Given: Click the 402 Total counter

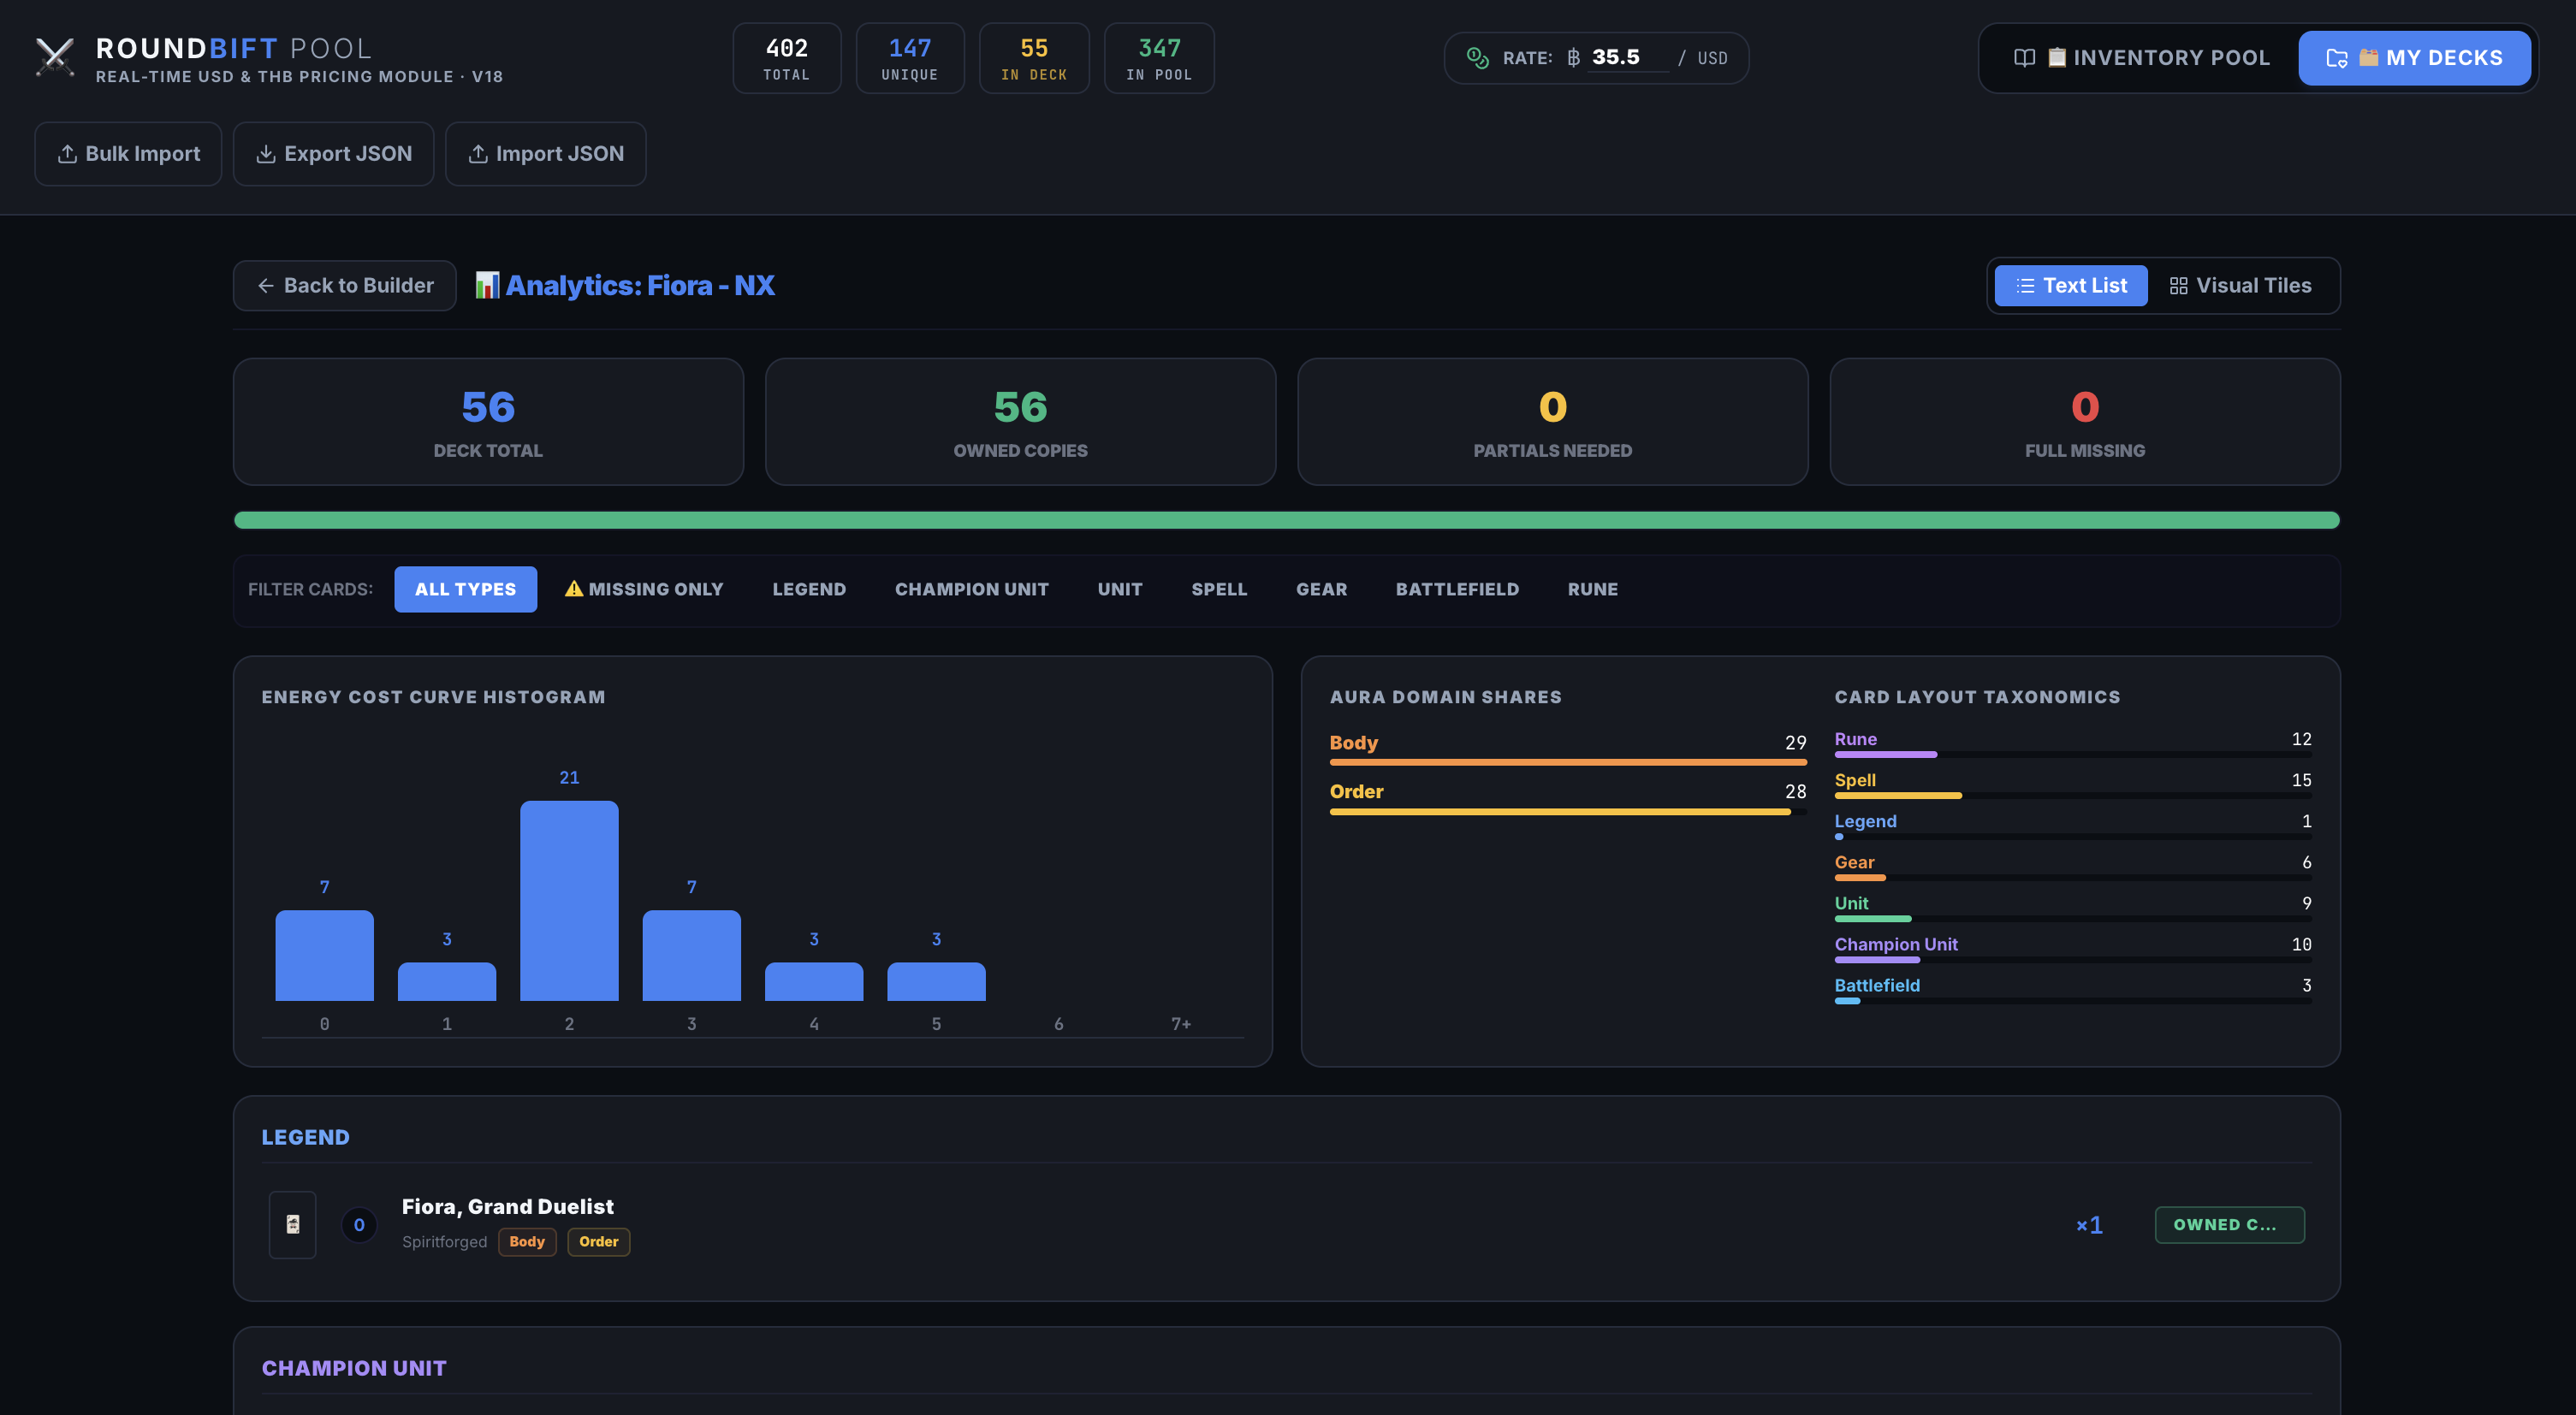Looking at the screenshot, I should tap(786, 58).
